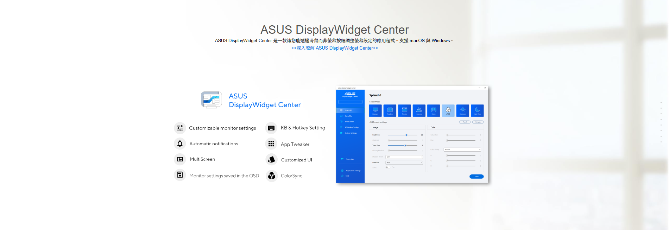
Task: Select the Scenery mode tile
Action: point(419,110)
